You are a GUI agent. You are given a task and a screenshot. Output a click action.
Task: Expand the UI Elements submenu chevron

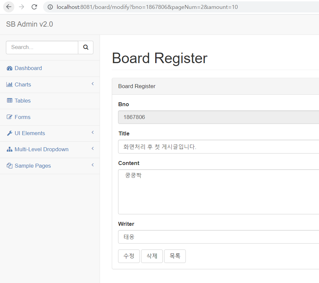(92, 132)
